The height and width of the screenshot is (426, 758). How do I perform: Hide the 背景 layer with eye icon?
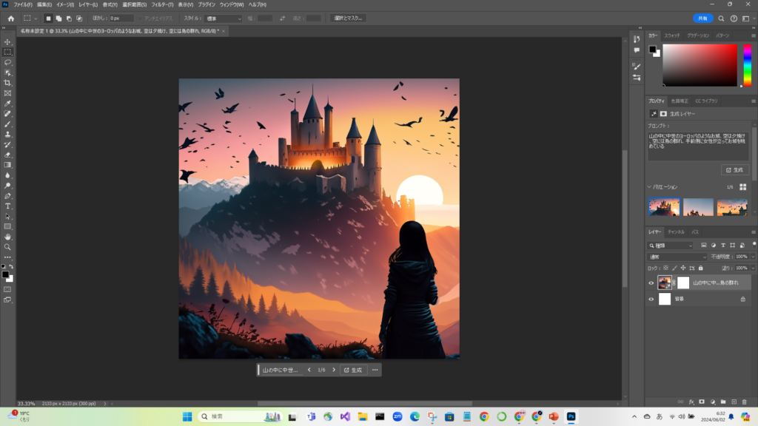point(651,299)
